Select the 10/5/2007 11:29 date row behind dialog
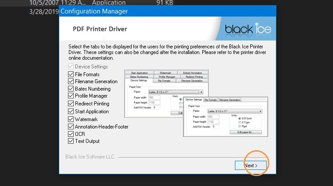The image size is (333, 186). pyautogui.click(x=58, y=3)
